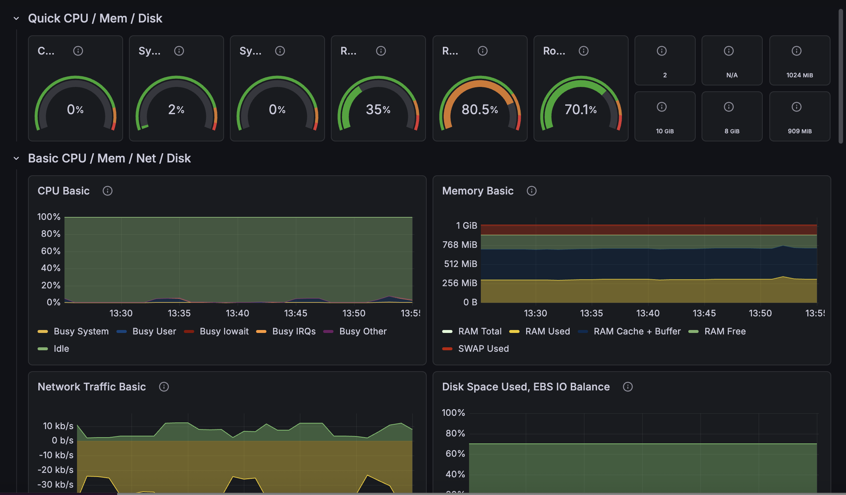Open color picker for Busy System swatch
Screen dimensions: 846x495
[43, 331]
